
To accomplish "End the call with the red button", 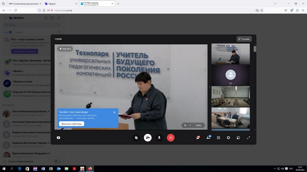I will pyautogui.click(x=171, y=138).
